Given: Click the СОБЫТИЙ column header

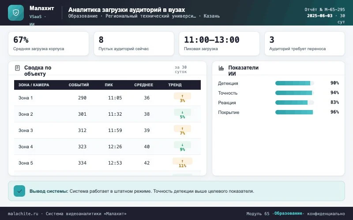Looking at the screenshot, I should (x=79, y=85).
